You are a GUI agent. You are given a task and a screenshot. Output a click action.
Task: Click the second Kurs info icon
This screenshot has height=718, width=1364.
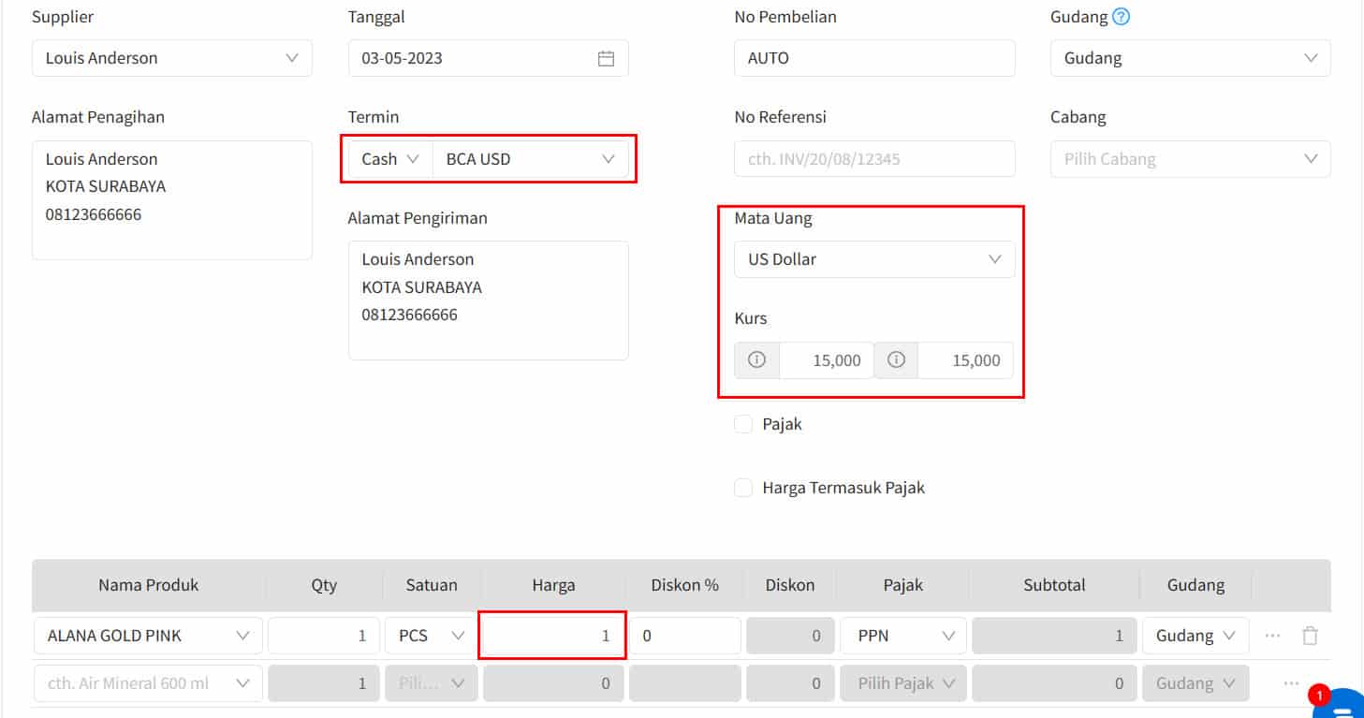pos(896,360)
